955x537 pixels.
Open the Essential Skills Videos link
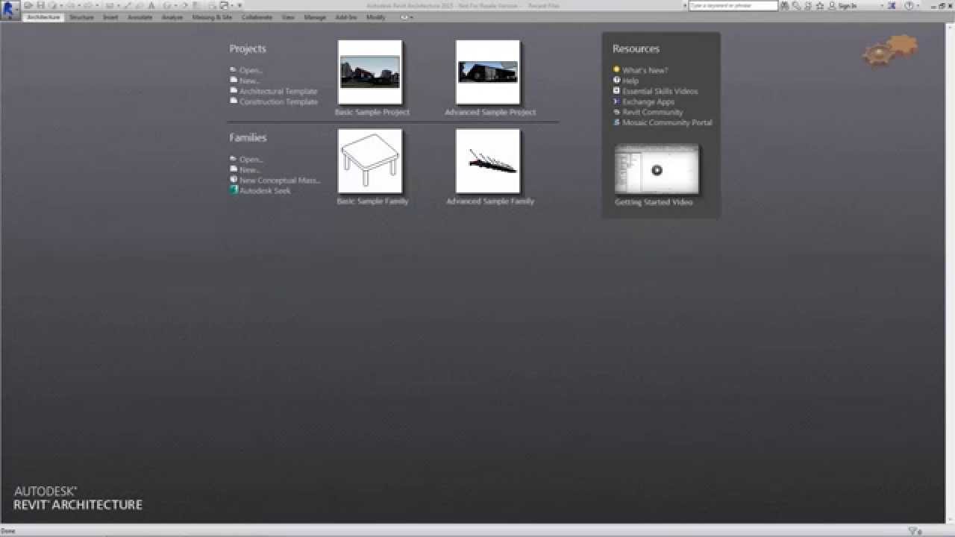point(660,92)
